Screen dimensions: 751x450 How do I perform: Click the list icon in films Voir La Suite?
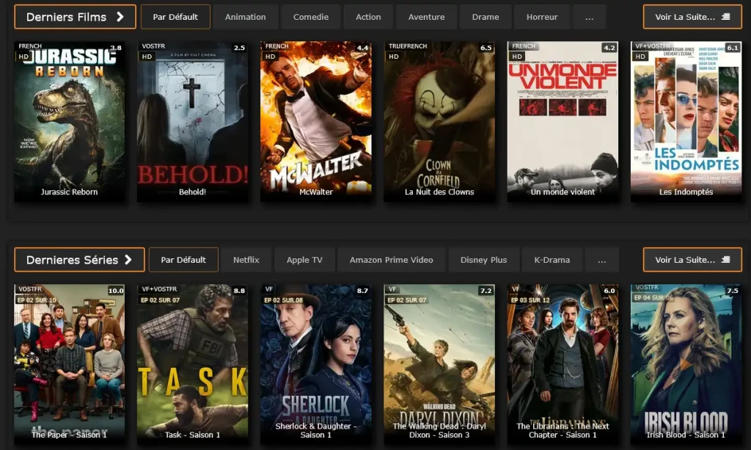click(x=725, y=17)
